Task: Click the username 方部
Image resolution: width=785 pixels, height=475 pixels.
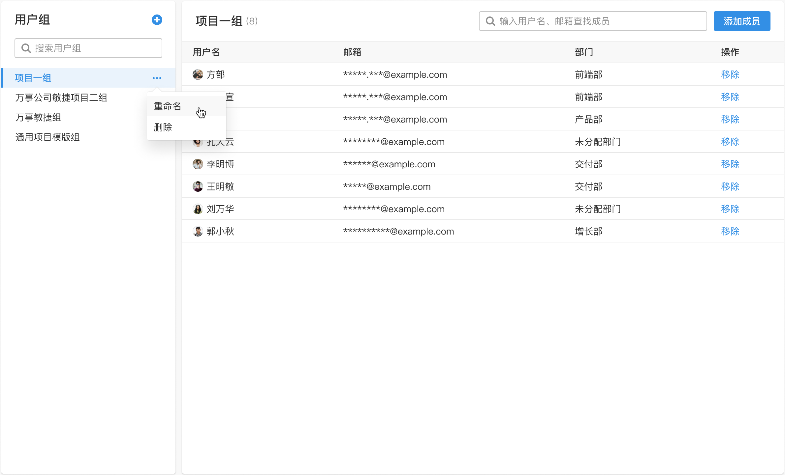Action: pos(216,74)
